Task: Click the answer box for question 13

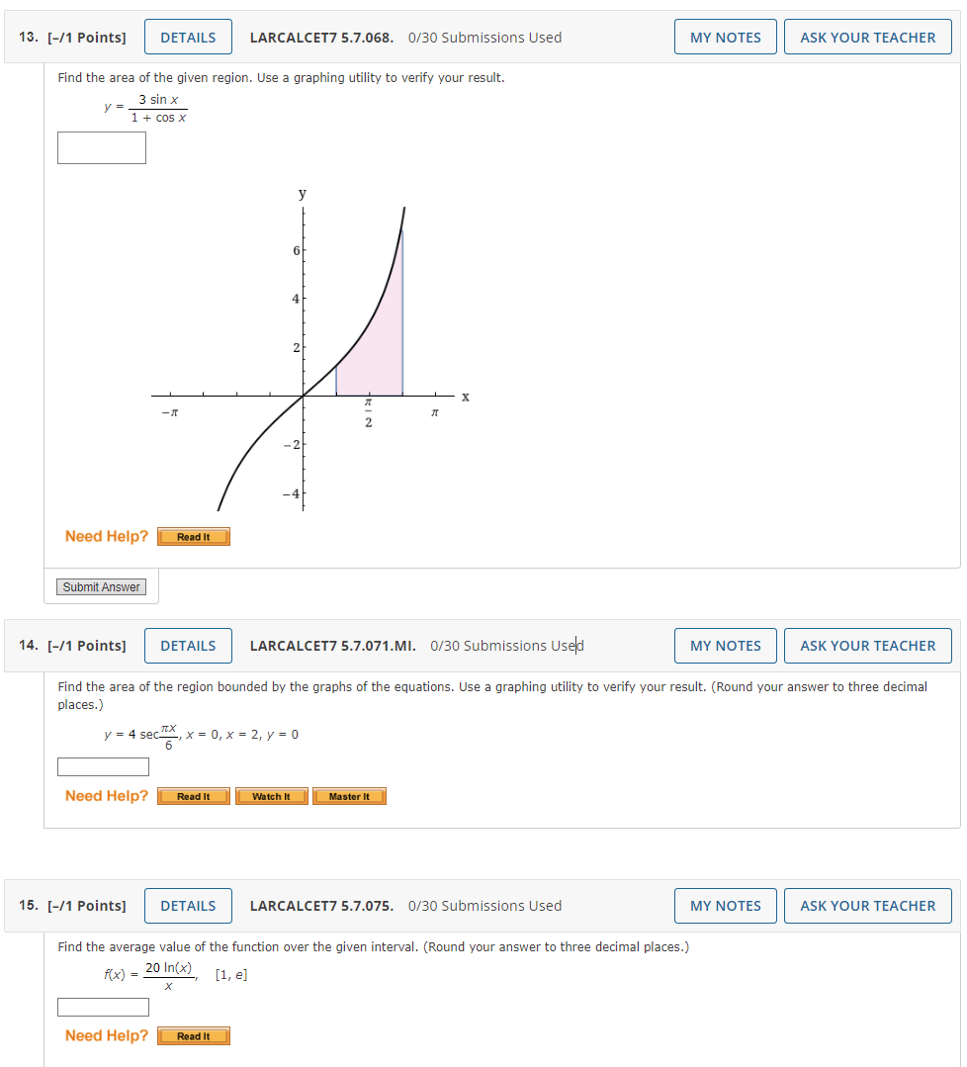Action: pos(101,147)
